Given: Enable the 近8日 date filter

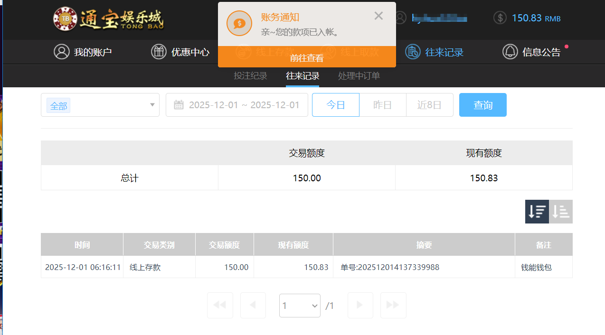Looking at the screenshot, I should [x=429, y=105].
